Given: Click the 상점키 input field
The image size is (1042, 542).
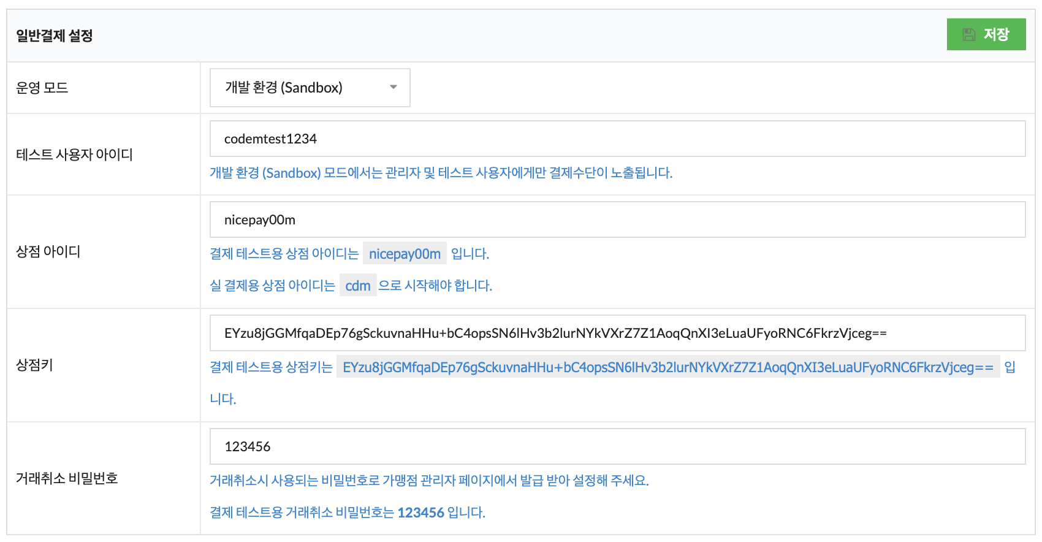Looking at the screenshot, I should 618,333.
